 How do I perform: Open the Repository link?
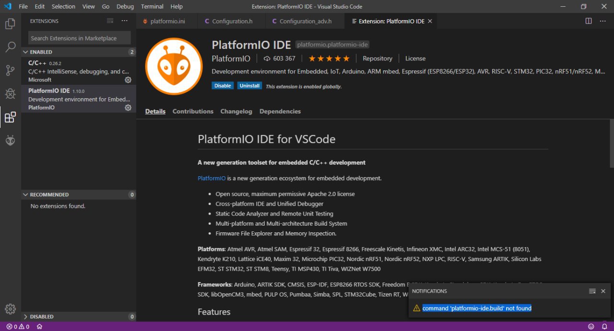pyautogui.click(x=378, y=58)
